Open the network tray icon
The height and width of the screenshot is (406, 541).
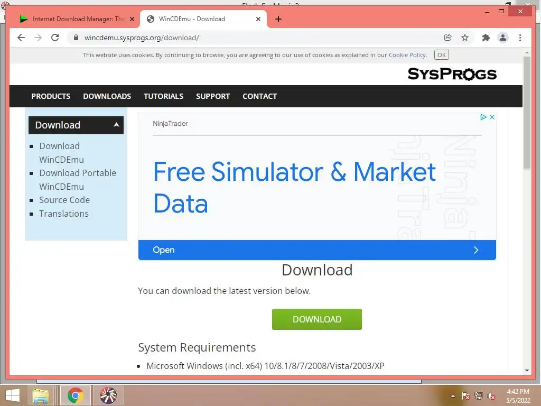click(x=479, y=396)
